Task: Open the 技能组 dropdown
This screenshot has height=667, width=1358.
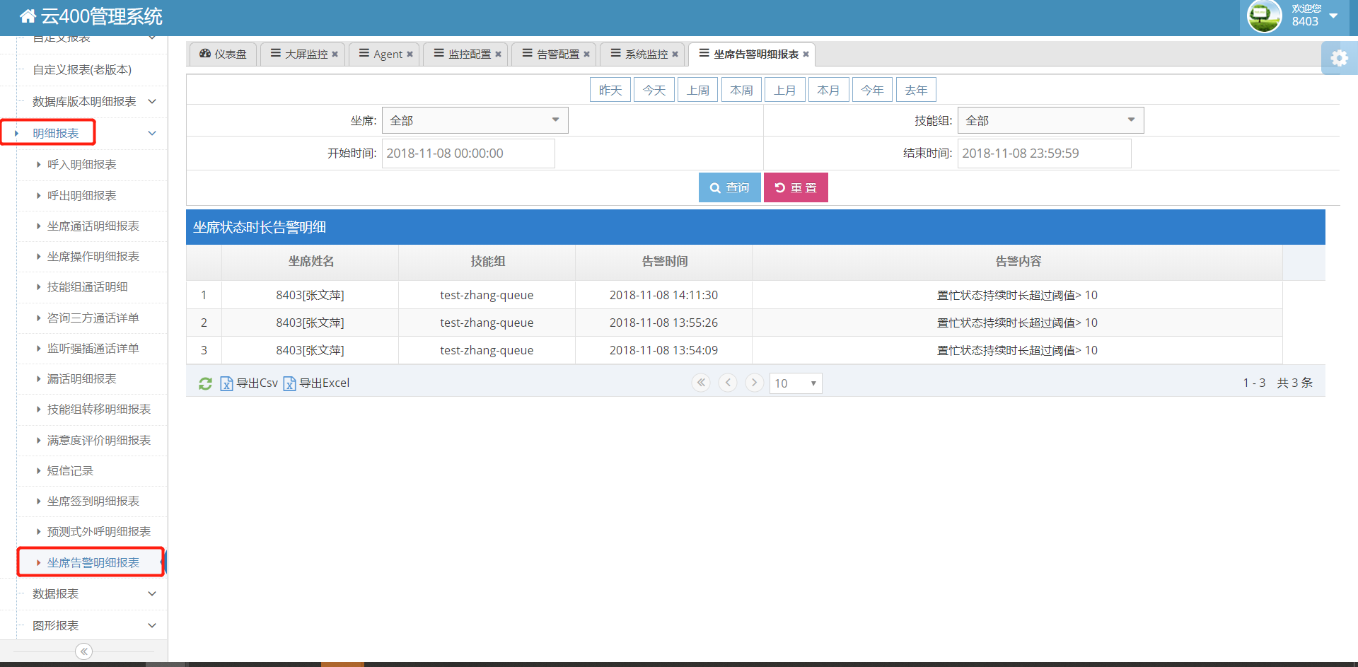Action: point(1051,120)
